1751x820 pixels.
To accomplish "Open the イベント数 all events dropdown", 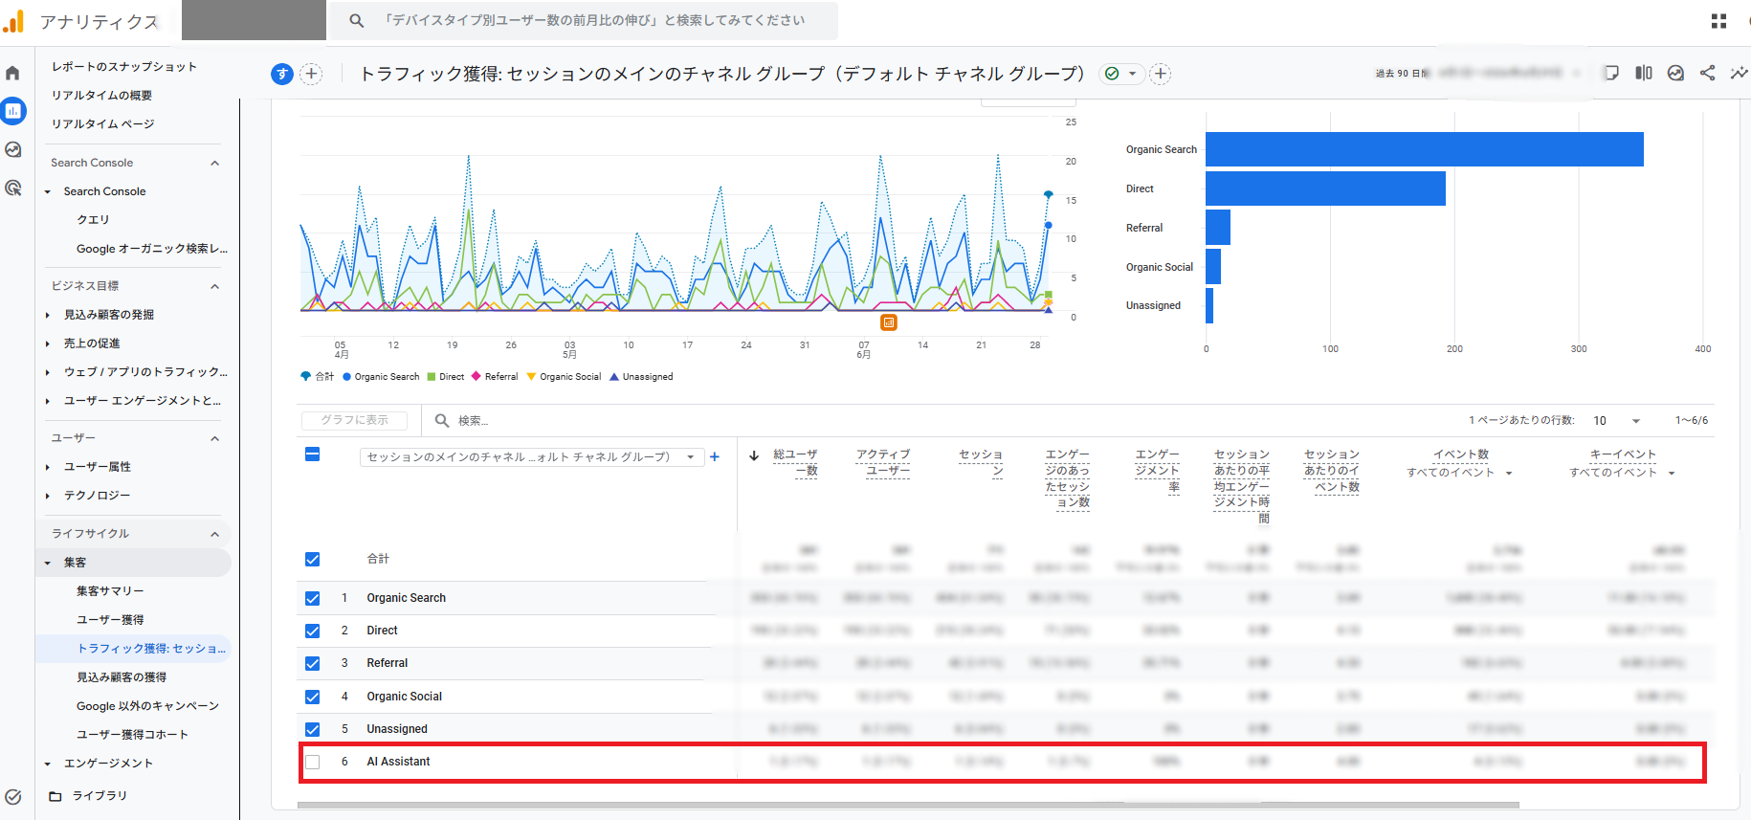I will pyautogui.click(x=1460, y=473).
